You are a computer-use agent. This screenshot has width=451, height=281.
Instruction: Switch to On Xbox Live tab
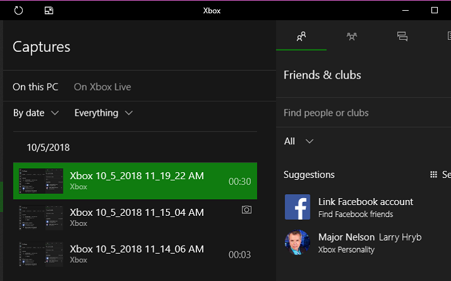click(x=103, y=87)
